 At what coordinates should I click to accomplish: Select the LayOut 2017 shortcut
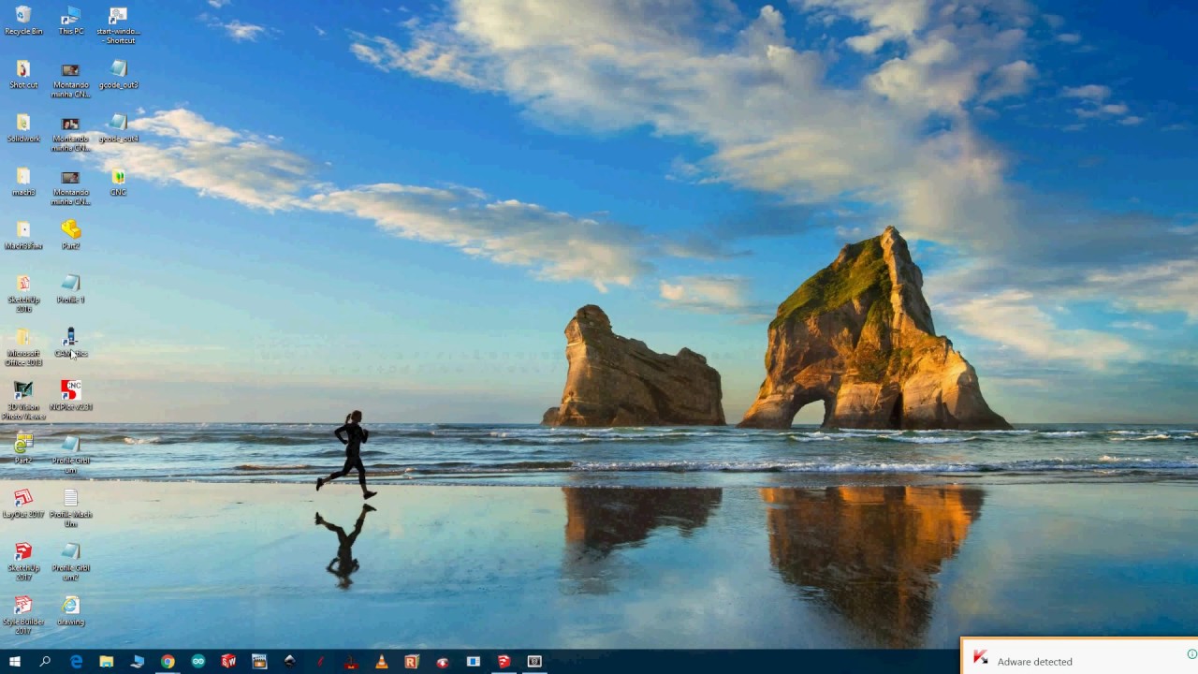(23, 504)
